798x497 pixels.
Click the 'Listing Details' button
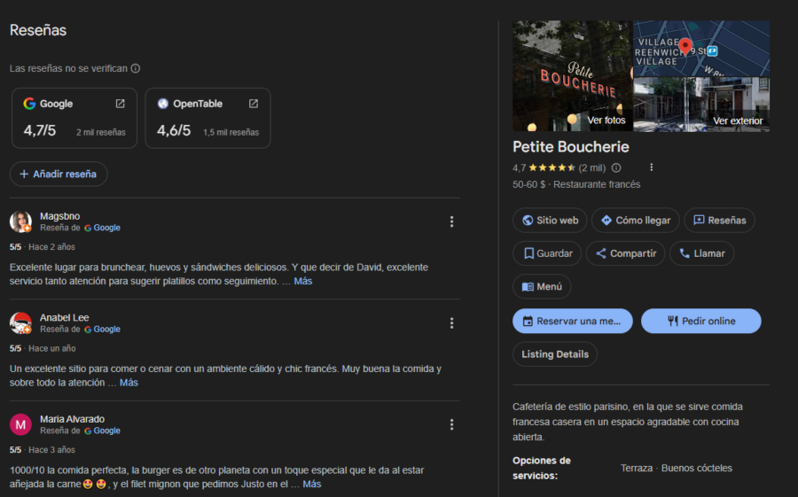point(555,354)
